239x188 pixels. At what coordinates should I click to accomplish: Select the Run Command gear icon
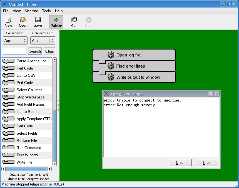(x=9, y=148)
